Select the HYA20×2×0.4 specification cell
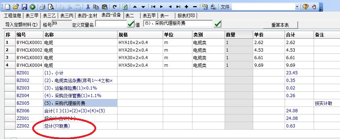This screenshot has width=340, height=139. (x=140, y=50)
